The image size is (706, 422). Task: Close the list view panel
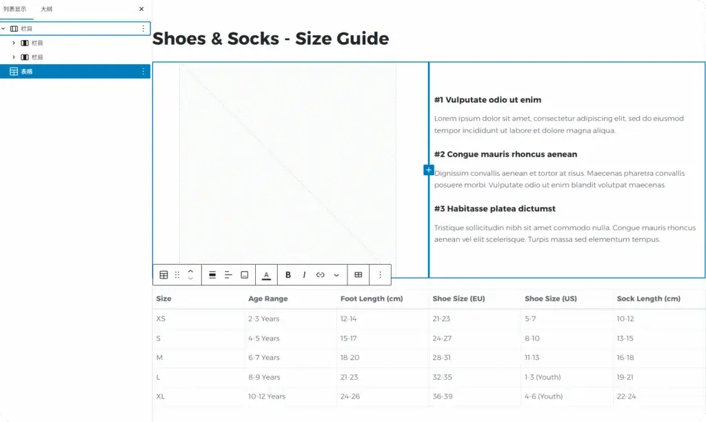click(x=141, y=9)
